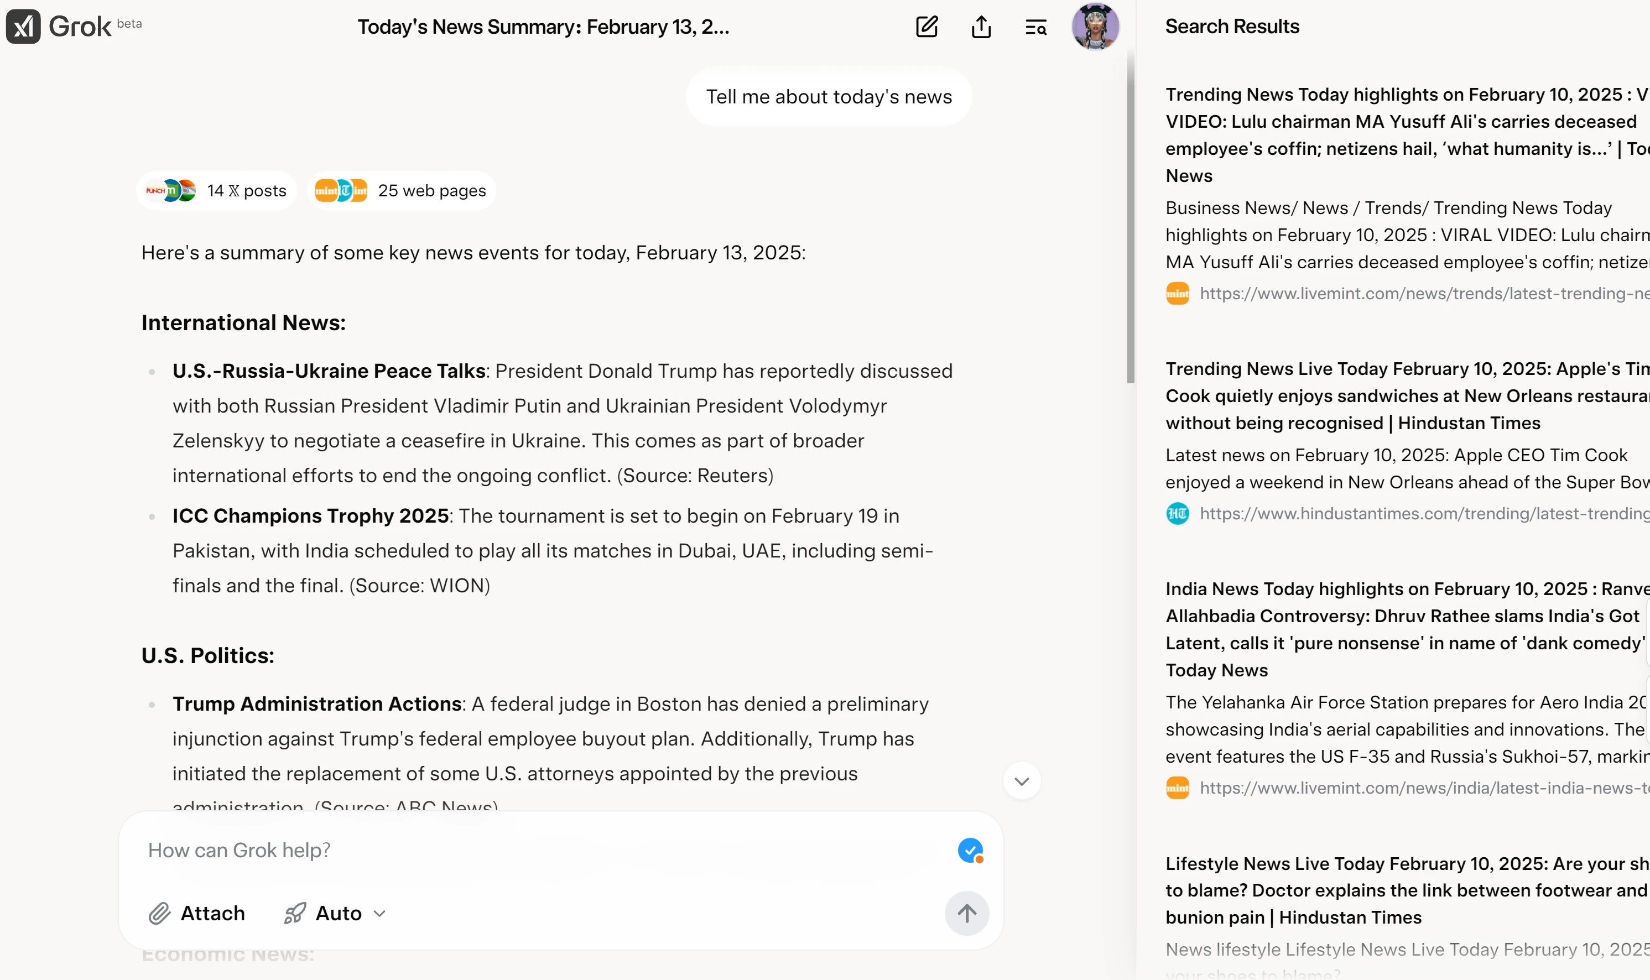The image size is (1650, 980).
Task: Click the Grok wordmark text
Action: click(x=80, y=27)
